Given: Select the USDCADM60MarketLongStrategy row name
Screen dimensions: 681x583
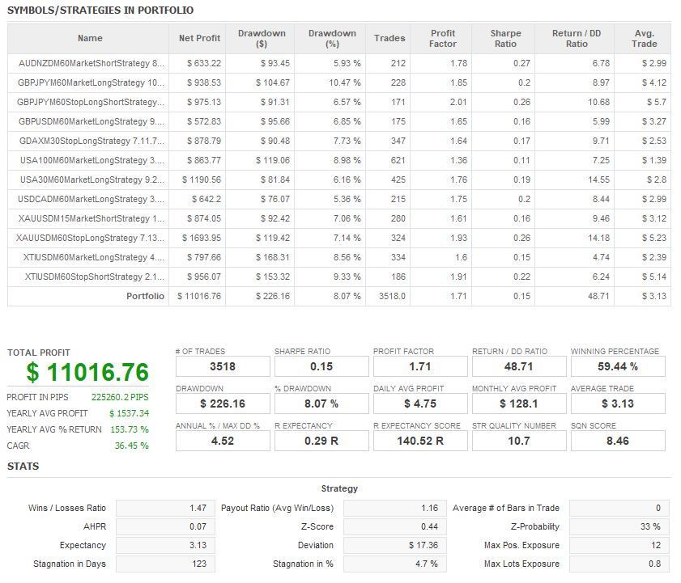Looking at the screenshot, I should click(91, 199).
